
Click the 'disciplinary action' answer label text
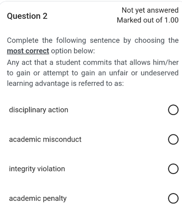39,110
